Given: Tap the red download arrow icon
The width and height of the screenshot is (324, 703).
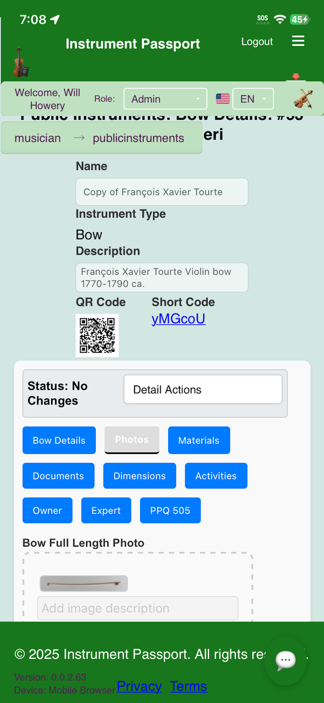Looking at the screenshot, I should click(296, 77).
